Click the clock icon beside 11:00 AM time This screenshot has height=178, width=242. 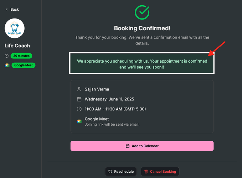(x=79, y=109)
